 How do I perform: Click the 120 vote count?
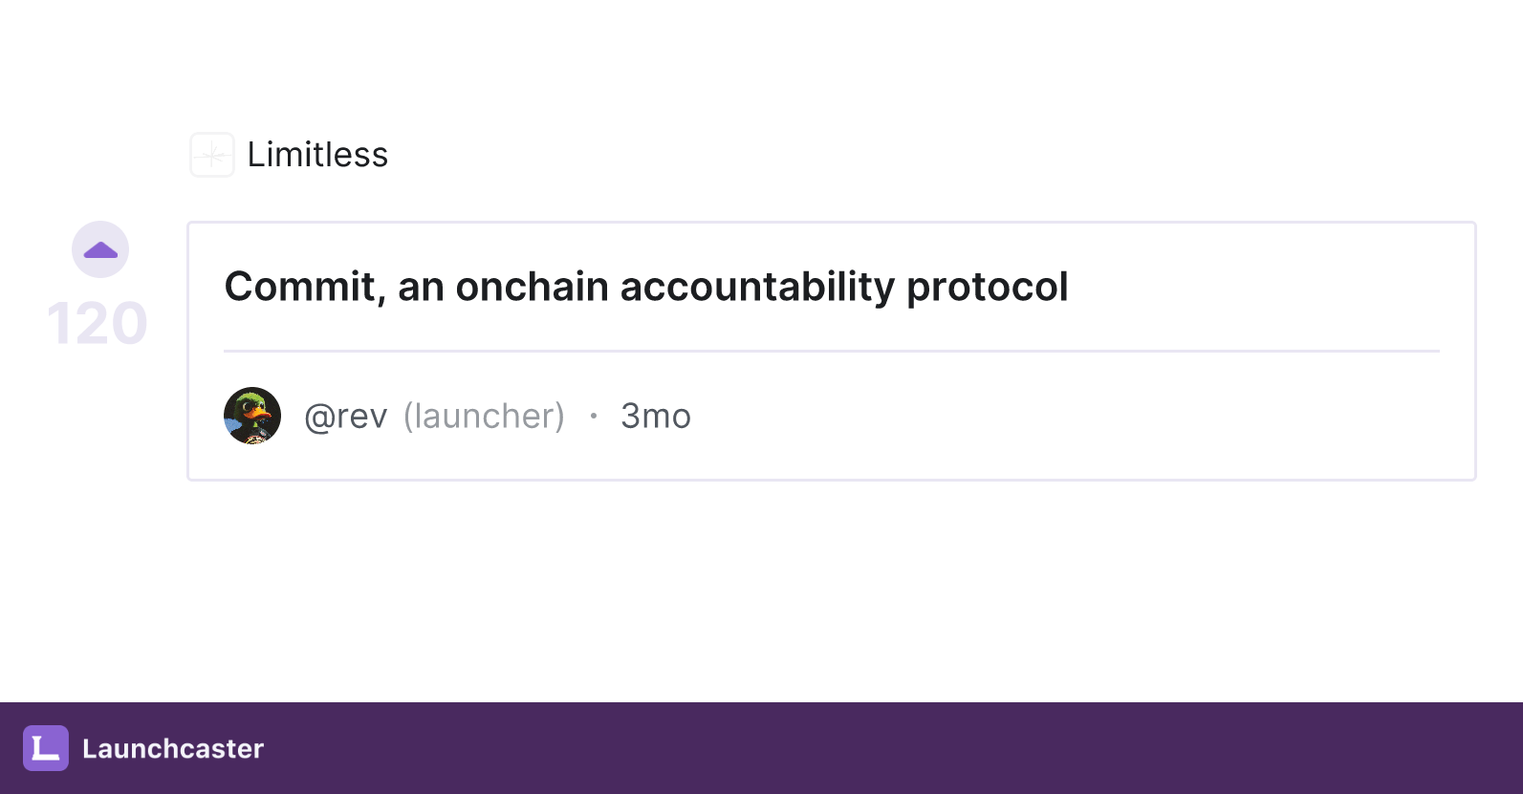point(98,323)
